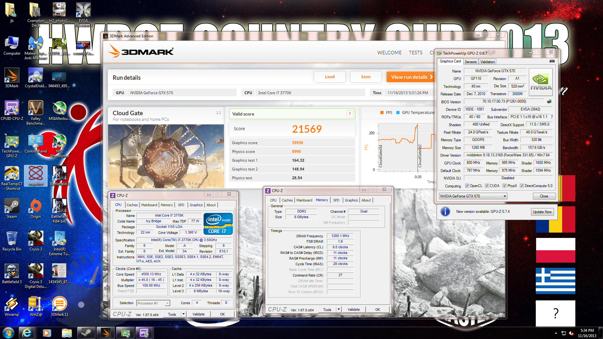Open the Steam desktop icon
The width and height of the screenshot is (603, 339).
coord(12,208)
